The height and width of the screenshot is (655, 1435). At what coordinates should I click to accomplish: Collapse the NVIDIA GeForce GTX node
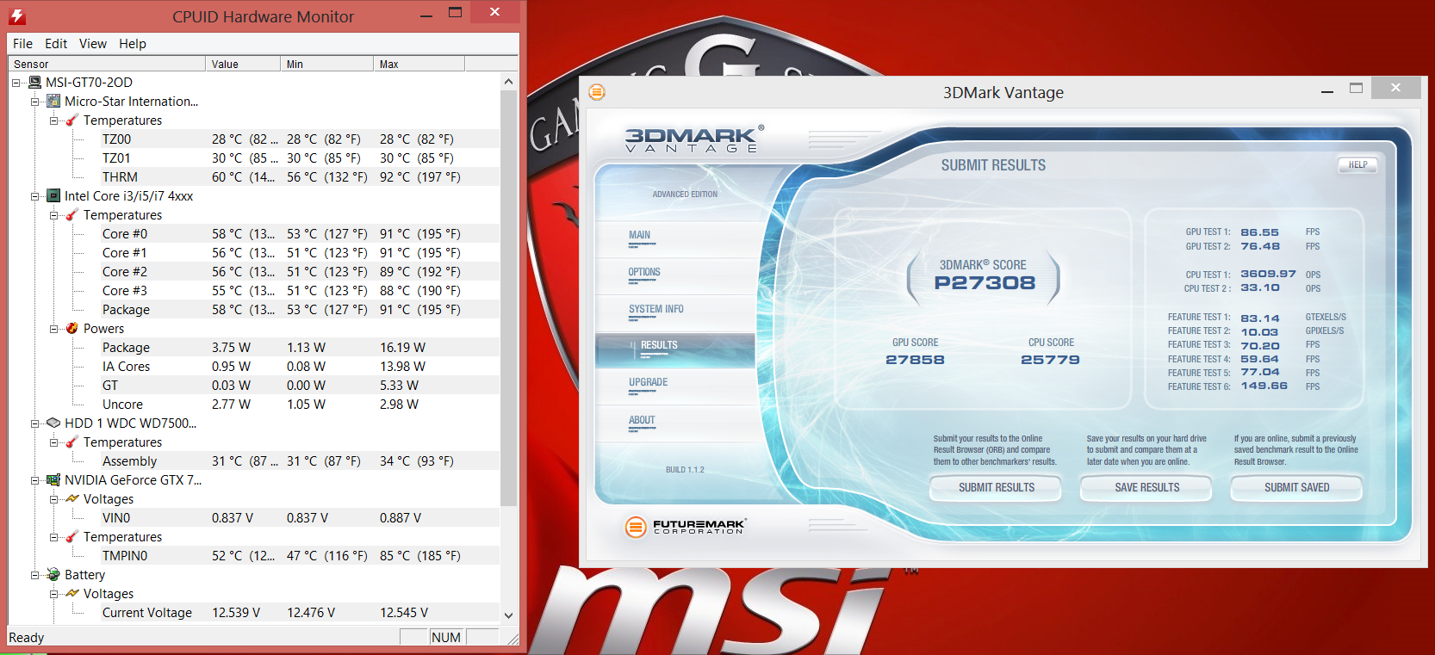point(35,480)
